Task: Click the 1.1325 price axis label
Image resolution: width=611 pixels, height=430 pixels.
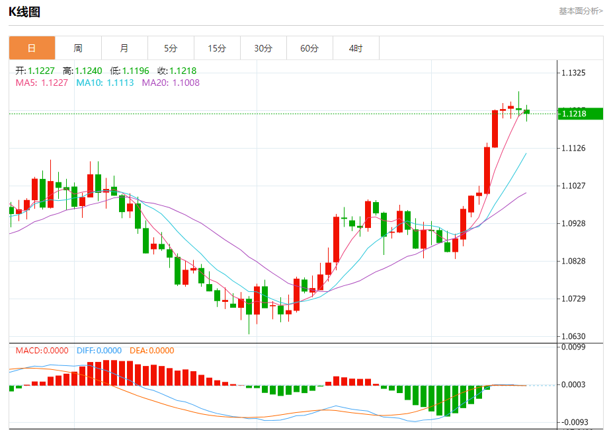Action: coord(573,73)
